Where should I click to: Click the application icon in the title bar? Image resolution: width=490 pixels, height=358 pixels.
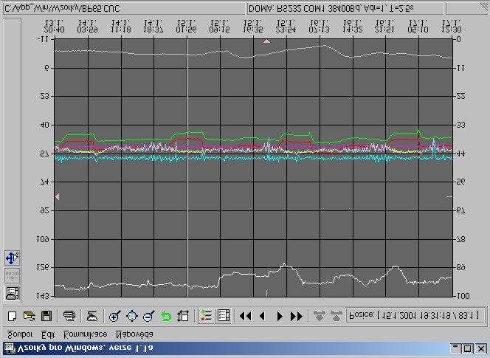[9, 348]
